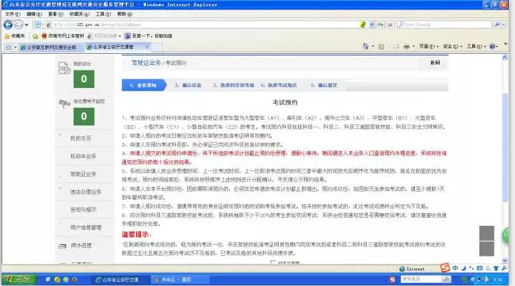Click the Favorites star icon
This screenshot has height=286, width=515.
[6, 36]
